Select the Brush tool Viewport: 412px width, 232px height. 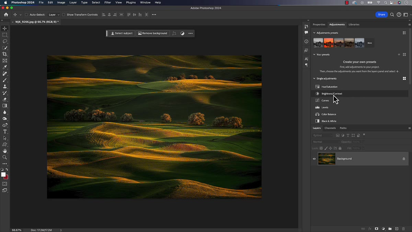(5, 80)
